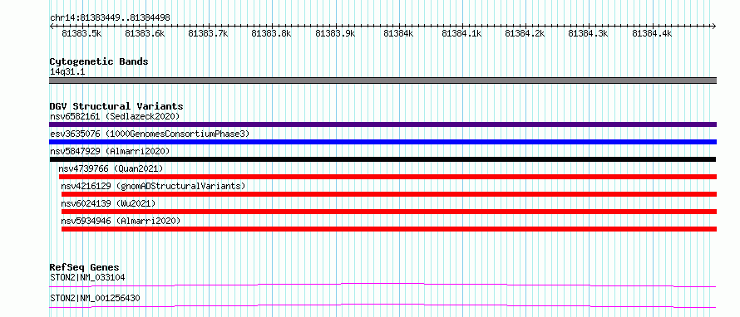Select the black nsv5847929 variant bar

382,159
